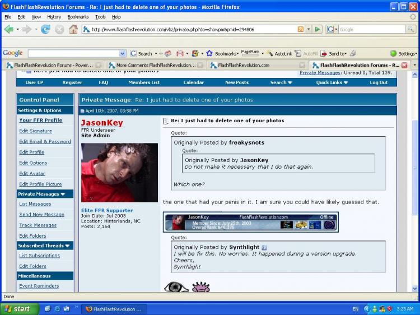Screen dimensions: 420x315
Task: Open the search engine selector dropdown
Action: pyautogui.click(x=332, y=29)
